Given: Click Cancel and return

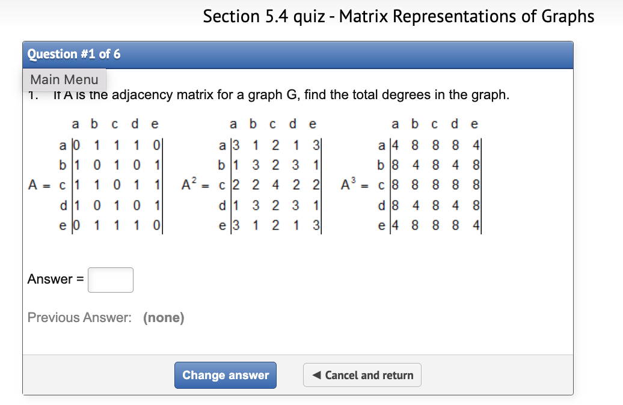Looking at the screenshot, I should click(x=361, y=375).
